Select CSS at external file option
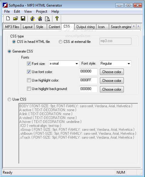Screen dimensions: 145x177 click(74, 42)
